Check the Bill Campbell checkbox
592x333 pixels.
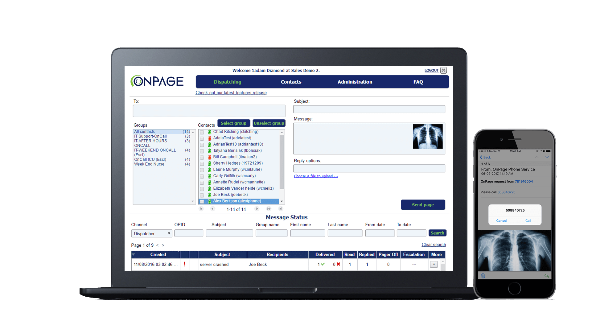pyautogui.click(x=202, y=158)
